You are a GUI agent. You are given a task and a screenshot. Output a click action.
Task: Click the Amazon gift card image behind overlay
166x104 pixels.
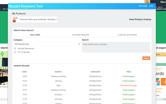[x=163, y=82]
